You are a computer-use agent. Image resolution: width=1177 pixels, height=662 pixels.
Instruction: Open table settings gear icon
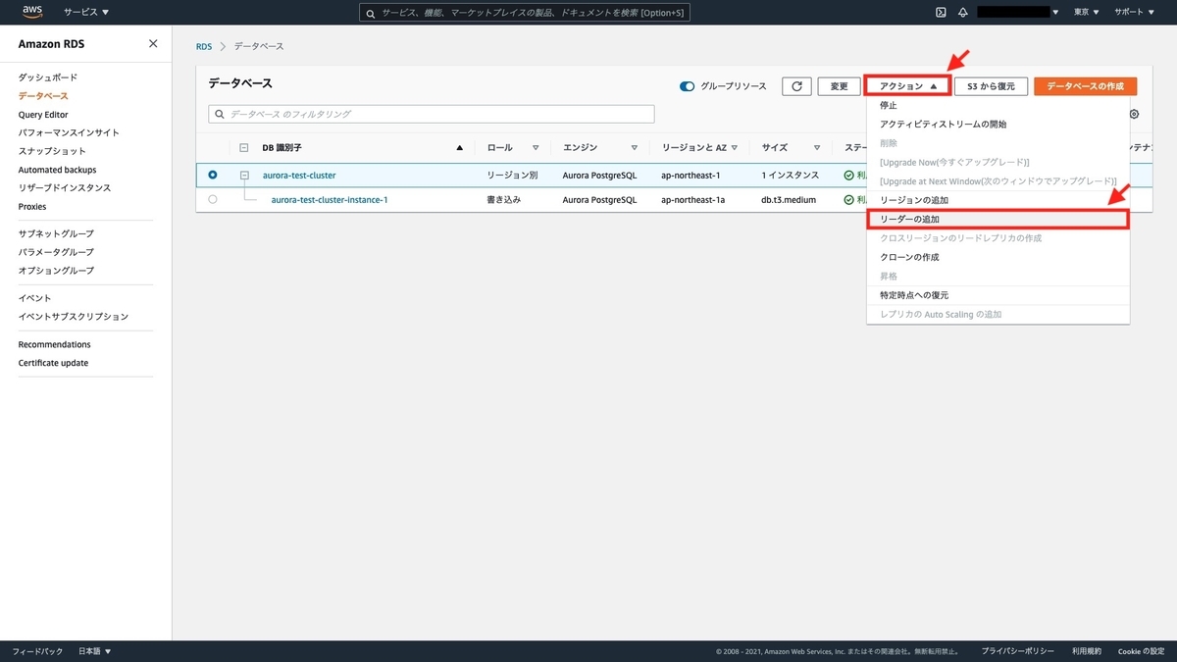click(x=1135, y=114)
